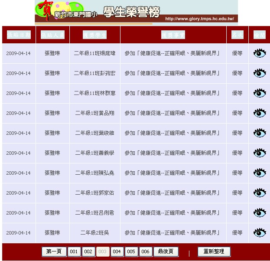Viewport: 270px width, 261px height.
Task: Open the view eye icon for 林群惠
Action: [260, 93]
